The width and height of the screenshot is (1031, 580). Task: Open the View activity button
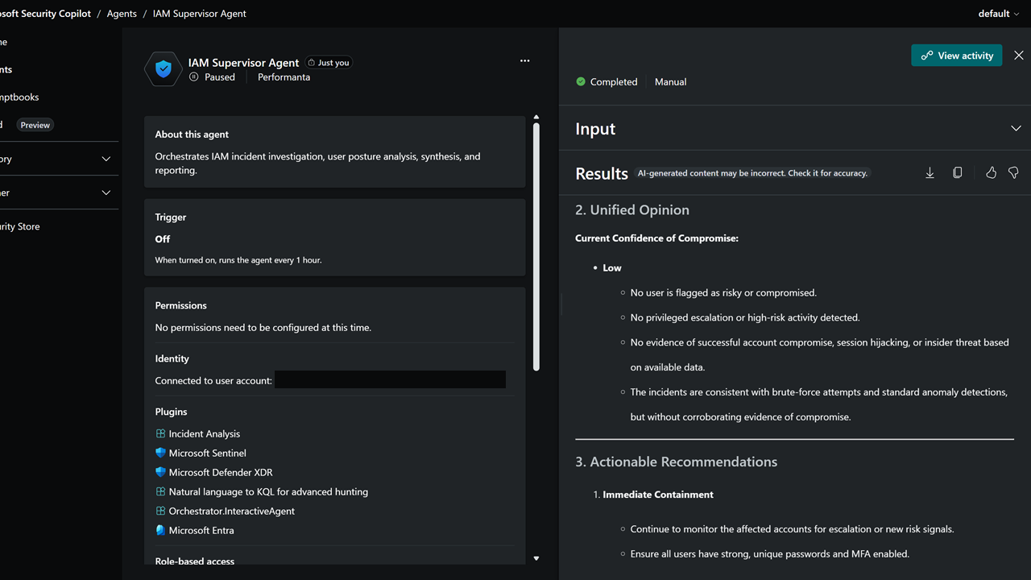tap(957, 56)
